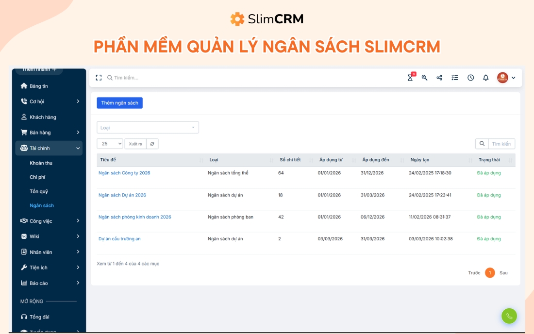
Task: Open the user account dropdown
Action: pyautogui.click(x=505, y=78)
